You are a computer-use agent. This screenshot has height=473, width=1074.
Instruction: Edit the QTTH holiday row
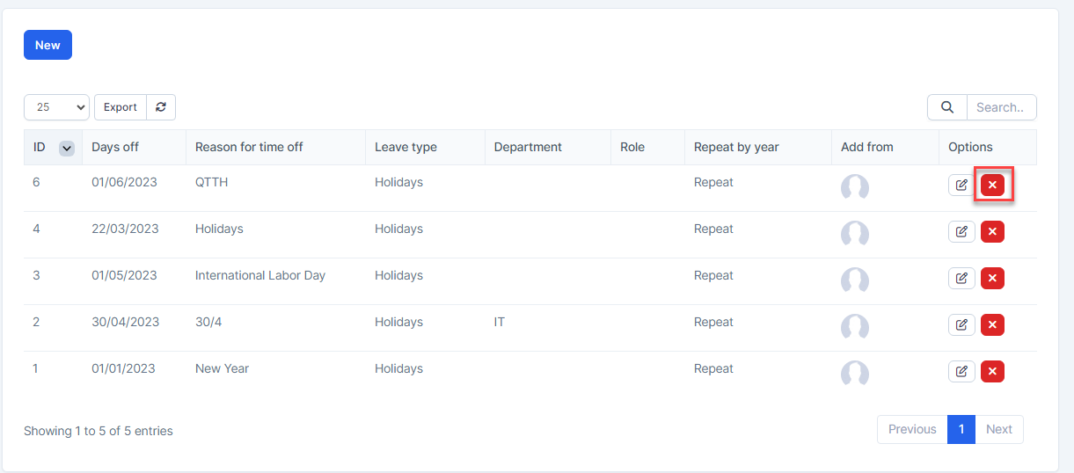coord(961,186)
